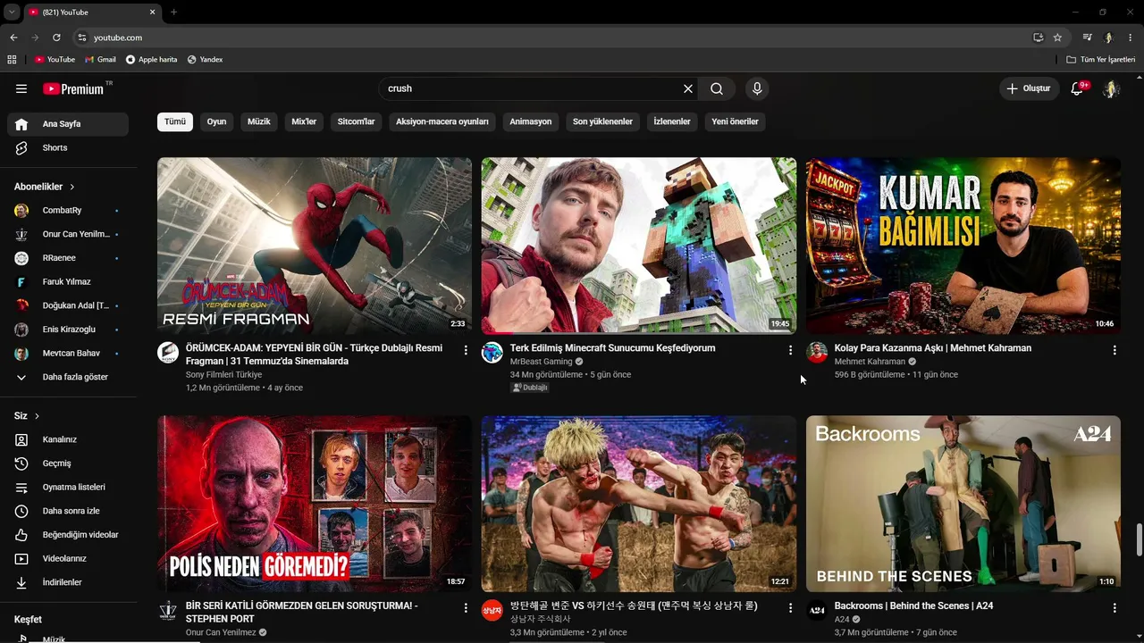The image size is (1144, 643).
Task: Click the page vertical scrollbar thumb
Action: click(x=1140, y=539)
